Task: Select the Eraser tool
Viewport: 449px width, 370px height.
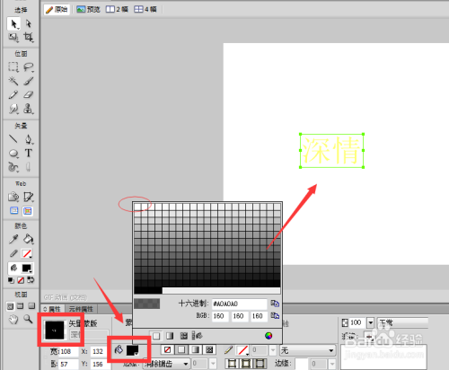Action: pos(29,94)
